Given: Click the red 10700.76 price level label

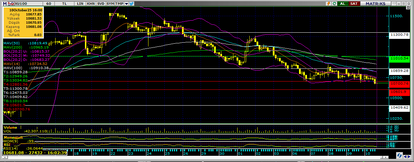Looking at the screenshot, I should click(399, 83).
